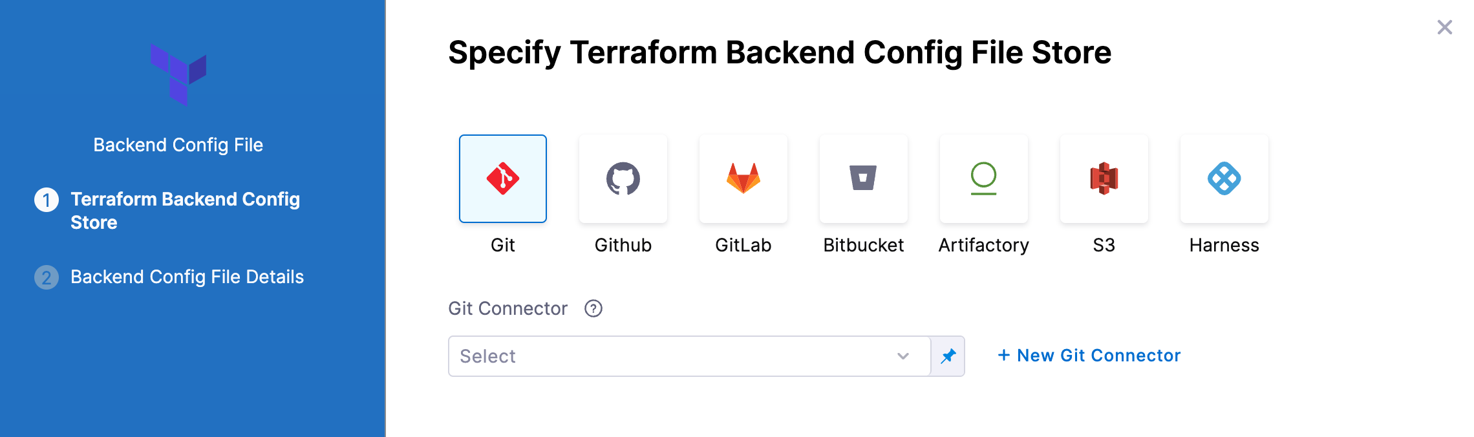
Task: Pick the Harness file store
Action: 1224,178
